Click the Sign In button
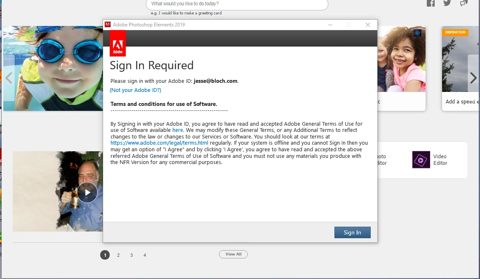480x279 pixels. coord(352,232)
